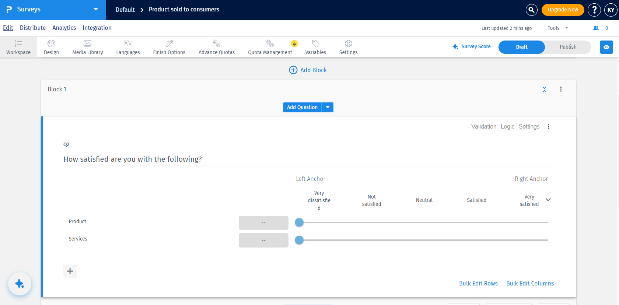619x305 pixels.
Task: Select the Draft status toggle
Action: (521, 47)
